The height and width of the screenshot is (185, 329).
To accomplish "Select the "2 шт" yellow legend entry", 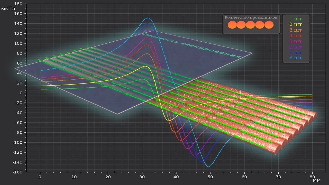I will coord(296,24).
